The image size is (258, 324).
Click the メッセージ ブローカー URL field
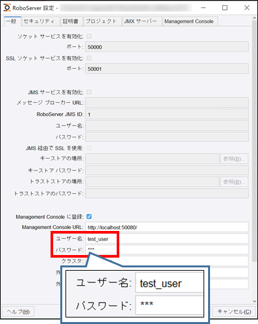167,103
